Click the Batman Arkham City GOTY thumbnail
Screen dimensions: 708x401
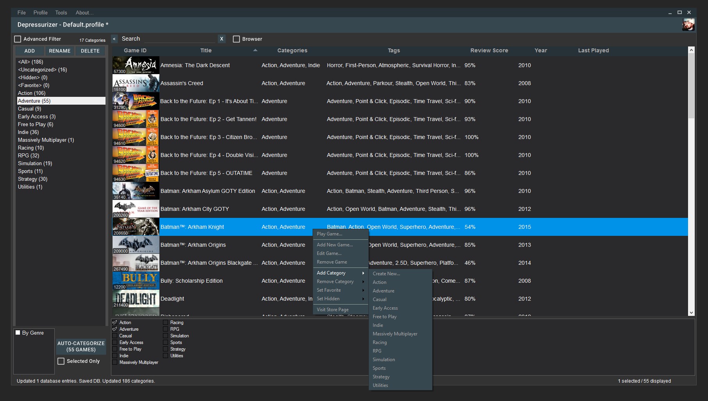(x=136, y=209)
